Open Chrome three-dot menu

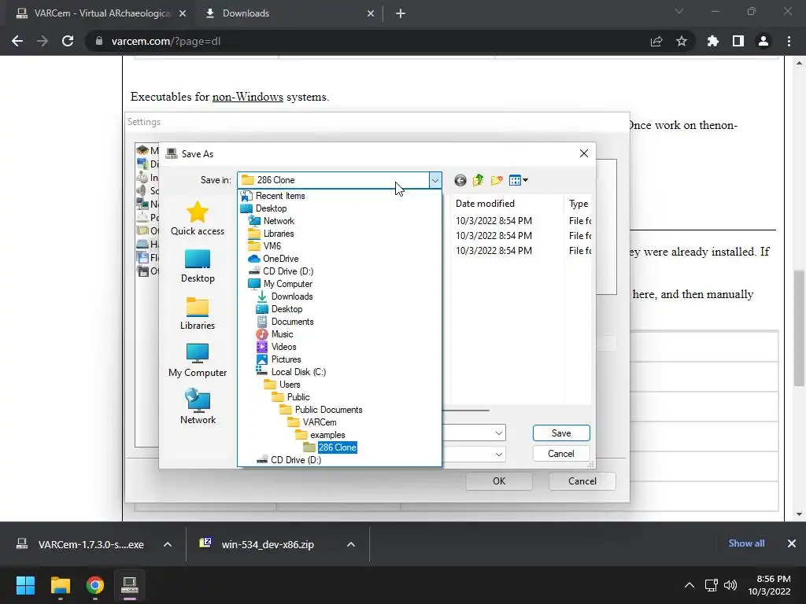(789, 41)
